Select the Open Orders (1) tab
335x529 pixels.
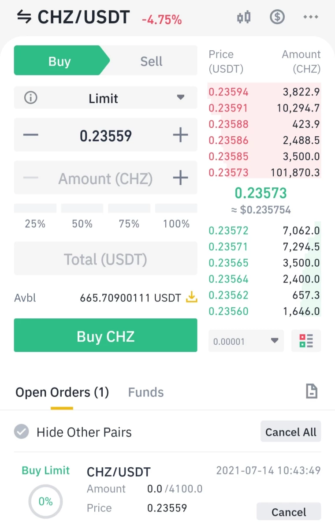(62, 392)
